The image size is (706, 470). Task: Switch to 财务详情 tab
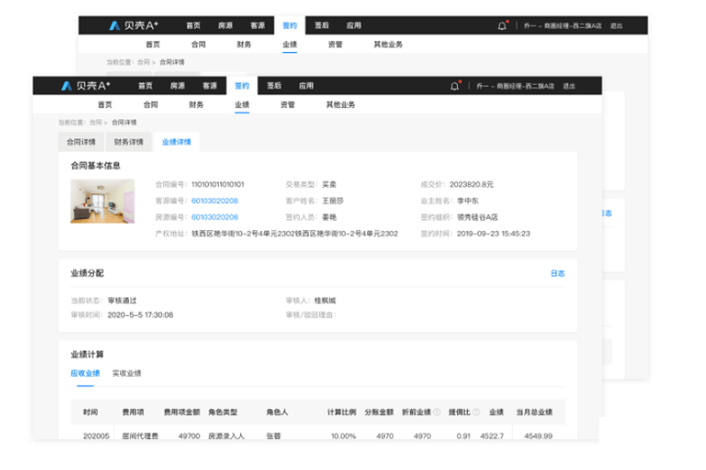click(129, 141)
